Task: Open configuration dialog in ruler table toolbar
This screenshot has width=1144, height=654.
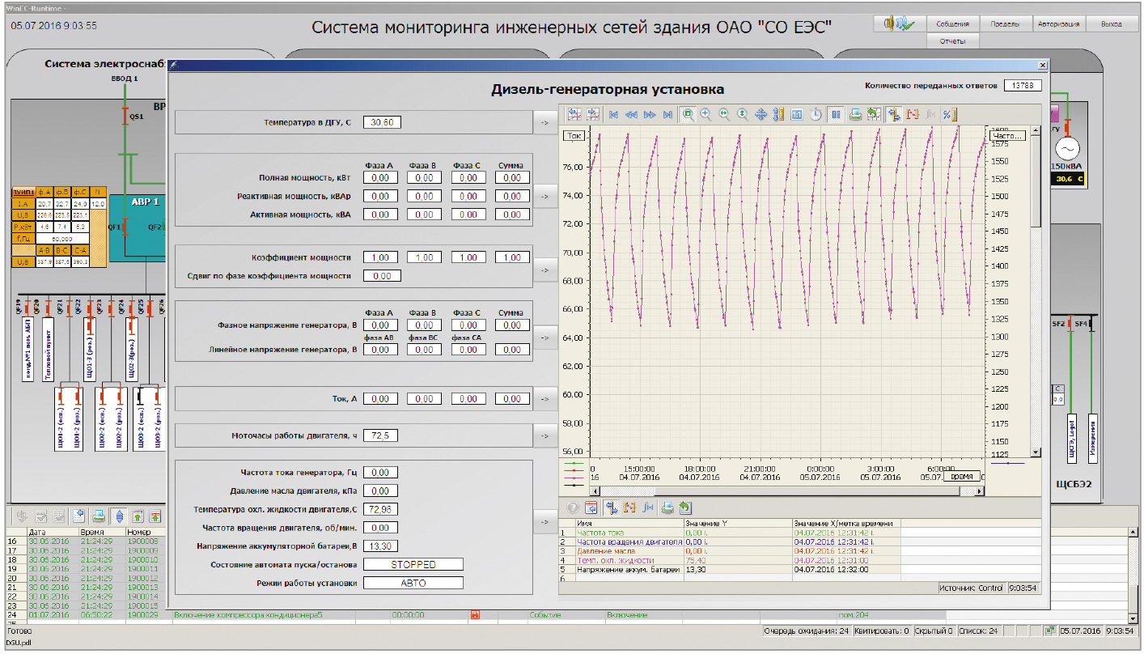Action: [591, 507]
